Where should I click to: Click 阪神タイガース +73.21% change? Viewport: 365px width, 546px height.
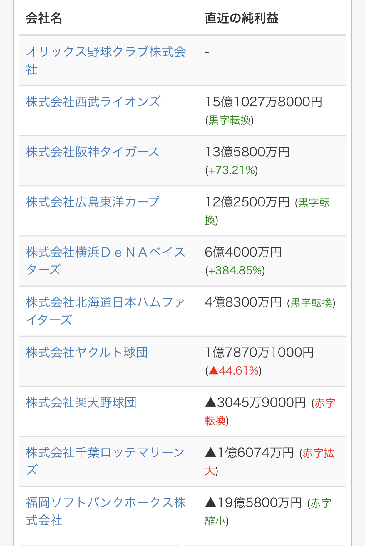(x=232, y=170)
